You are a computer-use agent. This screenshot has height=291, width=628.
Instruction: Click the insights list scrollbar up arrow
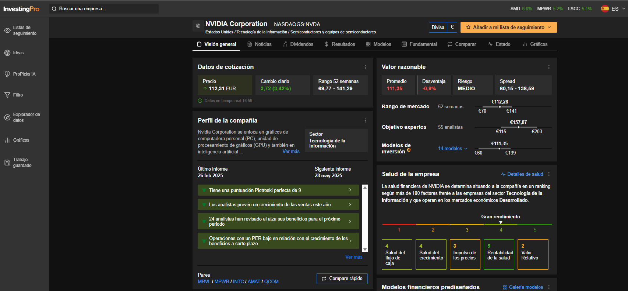point(365,188)
